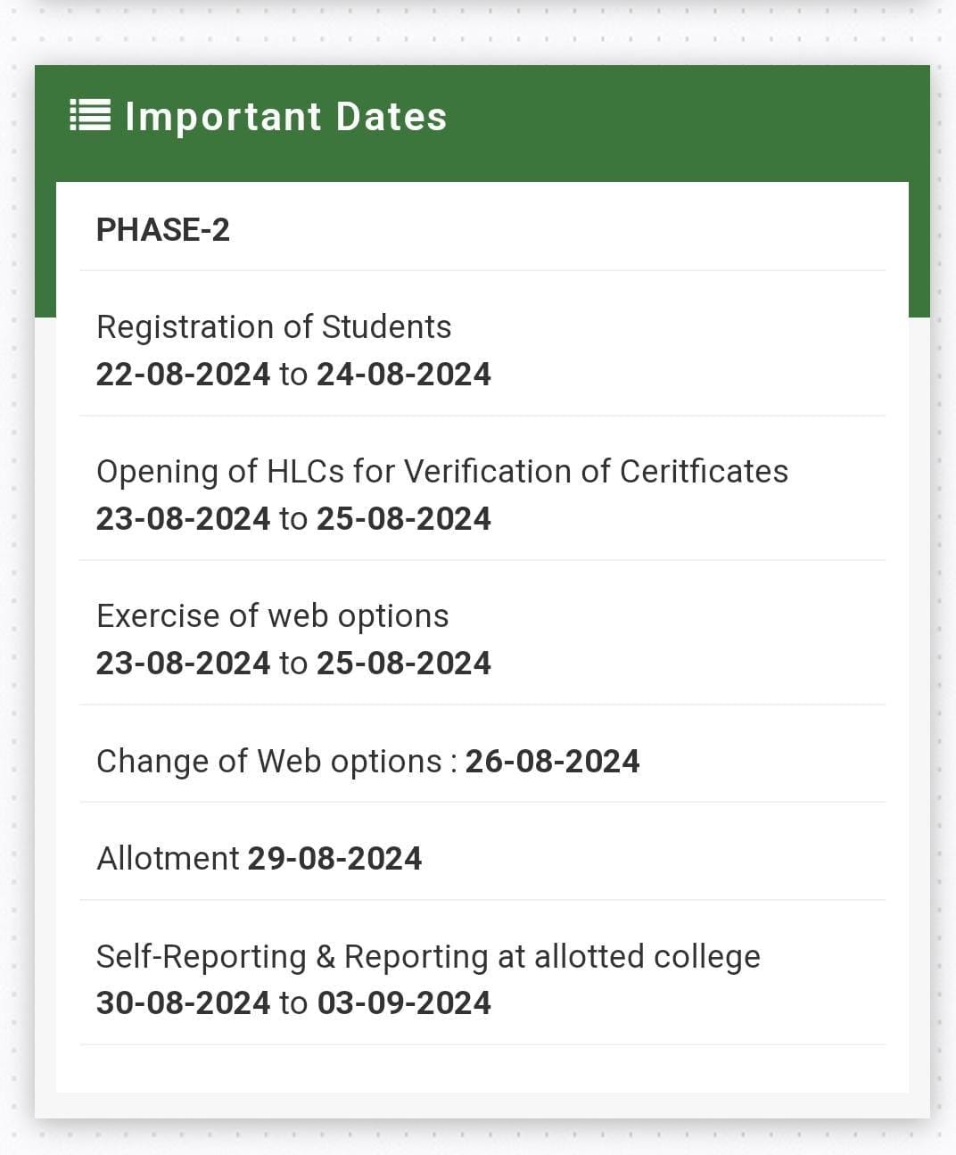The height and width of the screenshot is (1155, 956).
Task: Click the Registration of Students label
Action: tap(274, 327)
